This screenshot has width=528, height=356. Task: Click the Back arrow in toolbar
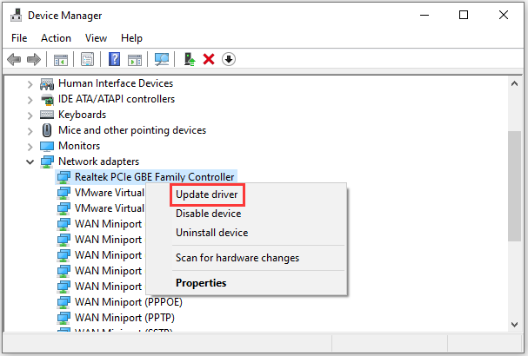[x=14, y=59]
